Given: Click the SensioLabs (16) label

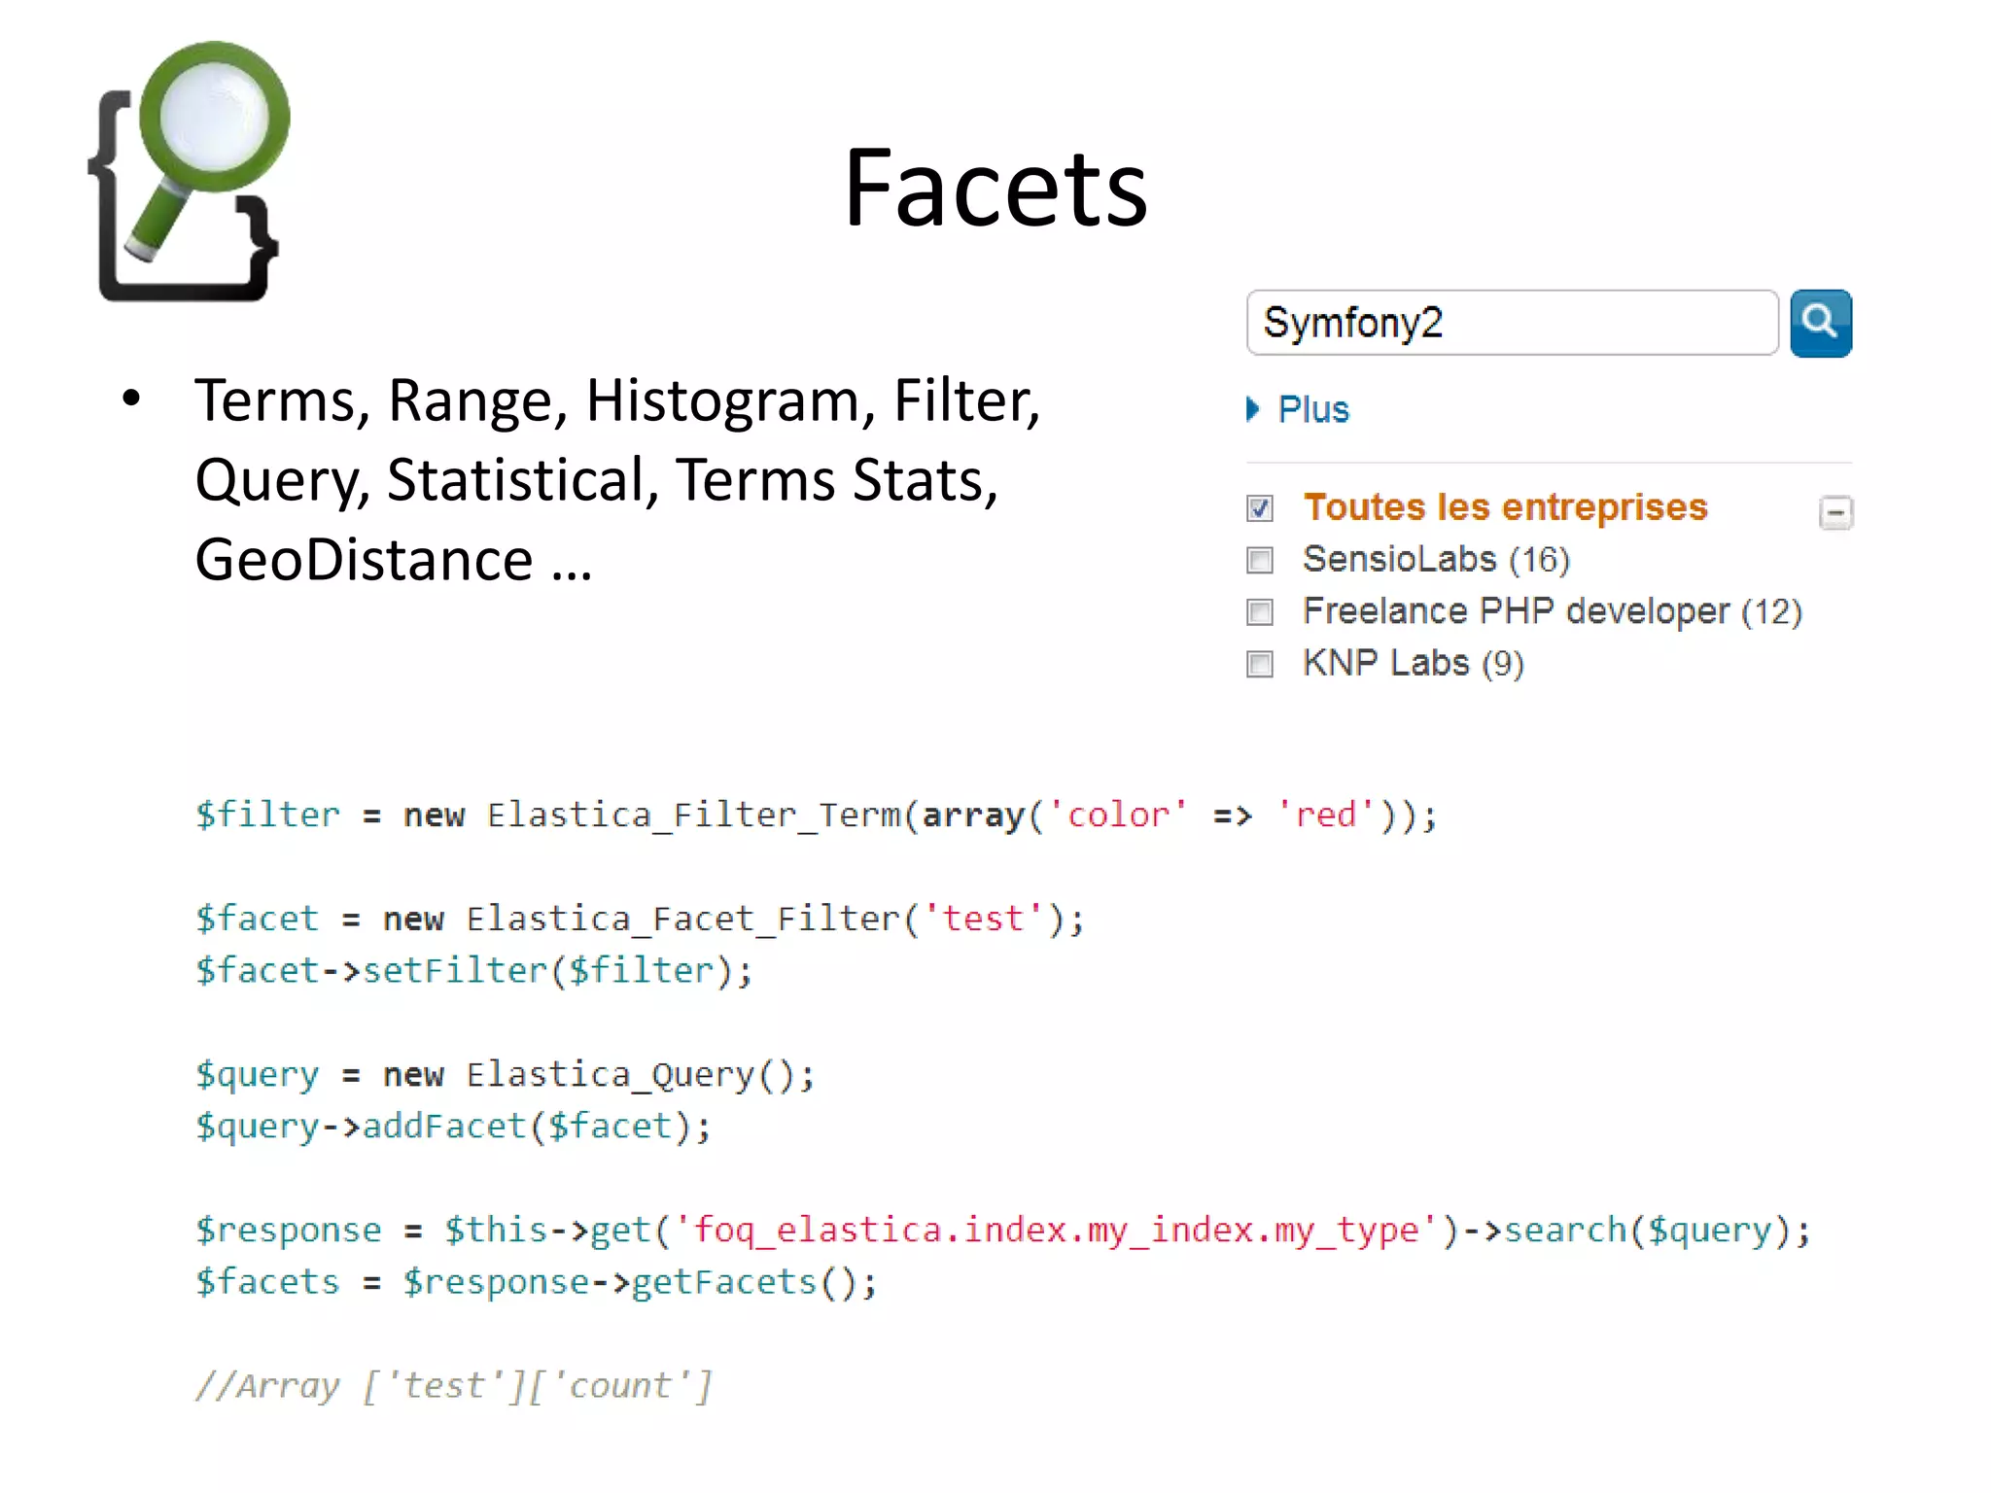Looking at the screenshot, I should [x=1436, y=559].
